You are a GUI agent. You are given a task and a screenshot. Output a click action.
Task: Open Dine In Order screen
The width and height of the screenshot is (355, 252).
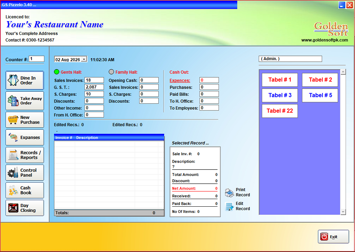point(25,80)
